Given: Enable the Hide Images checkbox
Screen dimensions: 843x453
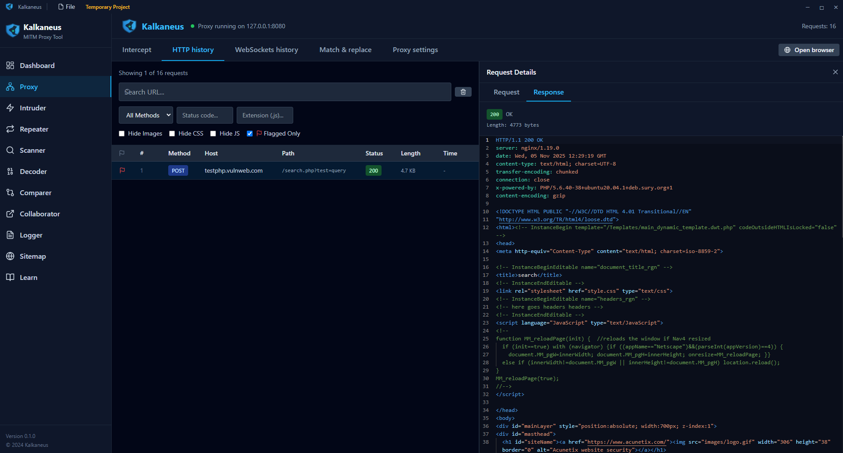Looking at the screenshot, I should (122, 134).
